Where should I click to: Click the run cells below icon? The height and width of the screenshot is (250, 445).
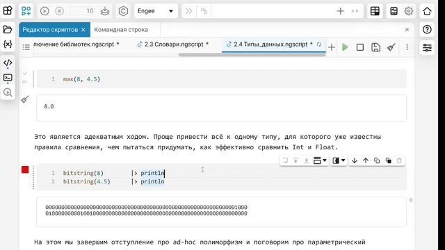point(306,160)
